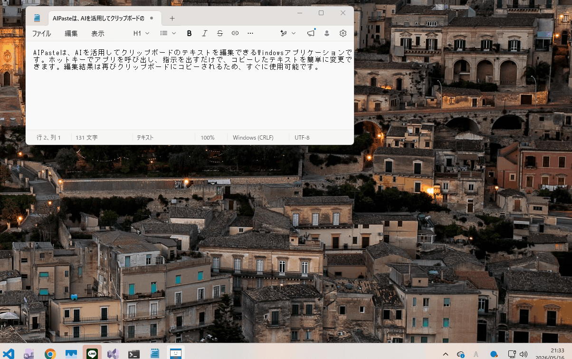Image resolution: width=572 pixels, height=359 pixels.
Task: Apply strikethrough formatting in Notepad
Action: coord(219,33)
